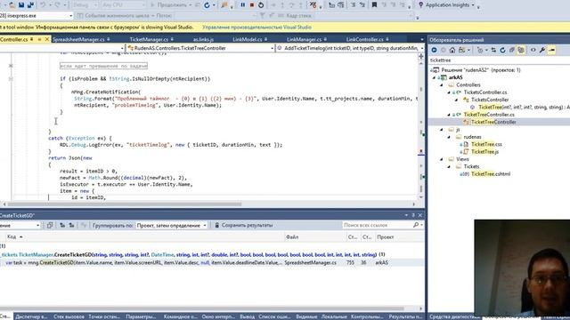
Task: Open pending changes filter icon in Solution Explorer
Action: point(481,51)
